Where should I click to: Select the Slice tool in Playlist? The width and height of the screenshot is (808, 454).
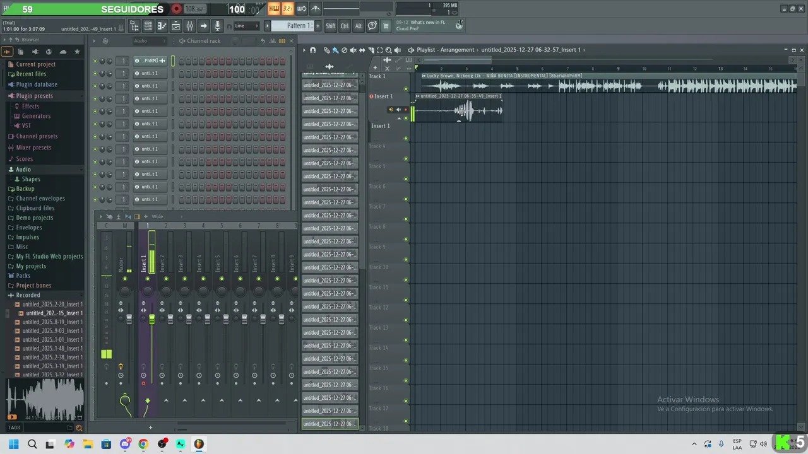point(371,50)
